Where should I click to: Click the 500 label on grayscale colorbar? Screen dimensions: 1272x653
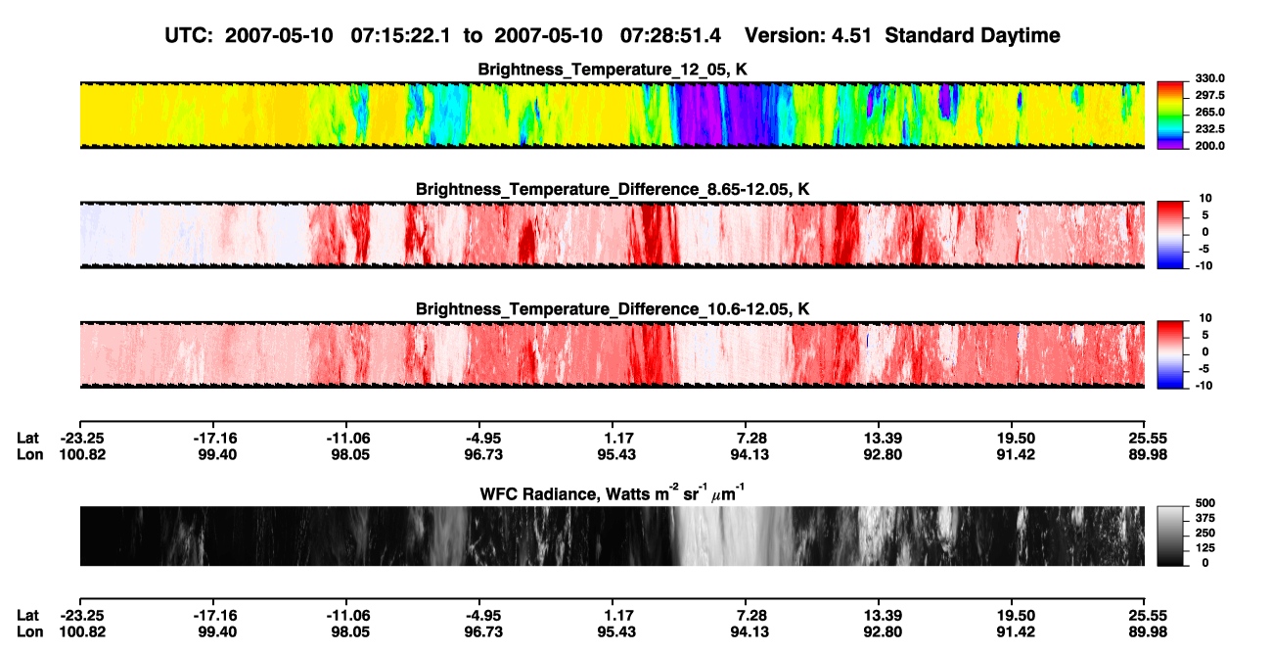pyautogui.click(x=1207, y=503)
